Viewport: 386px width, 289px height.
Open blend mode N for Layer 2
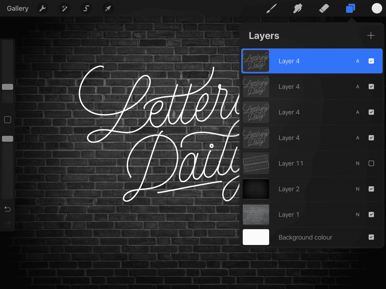pyautogui.click(x=358, y=189)
